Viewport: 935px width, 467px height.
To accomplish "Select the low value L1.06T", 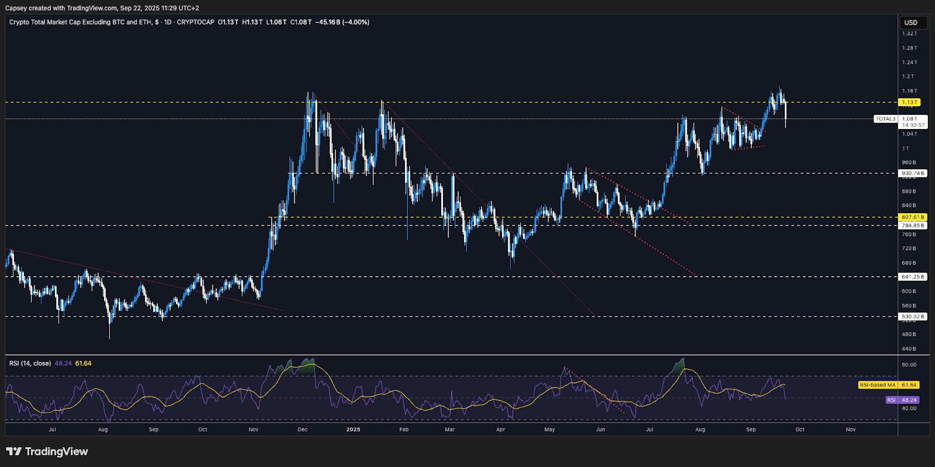I will (x=276, y=22).
